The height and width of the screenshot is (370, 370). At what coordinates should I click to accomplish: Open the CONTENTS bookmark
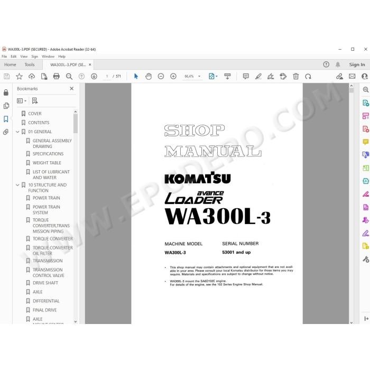coord(39,123)
